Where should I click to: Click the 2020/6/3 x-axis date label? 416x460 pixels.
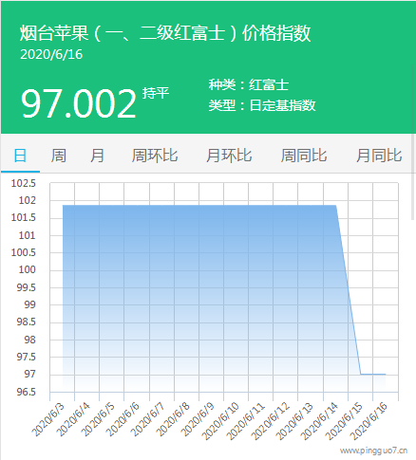coord(48,420)
